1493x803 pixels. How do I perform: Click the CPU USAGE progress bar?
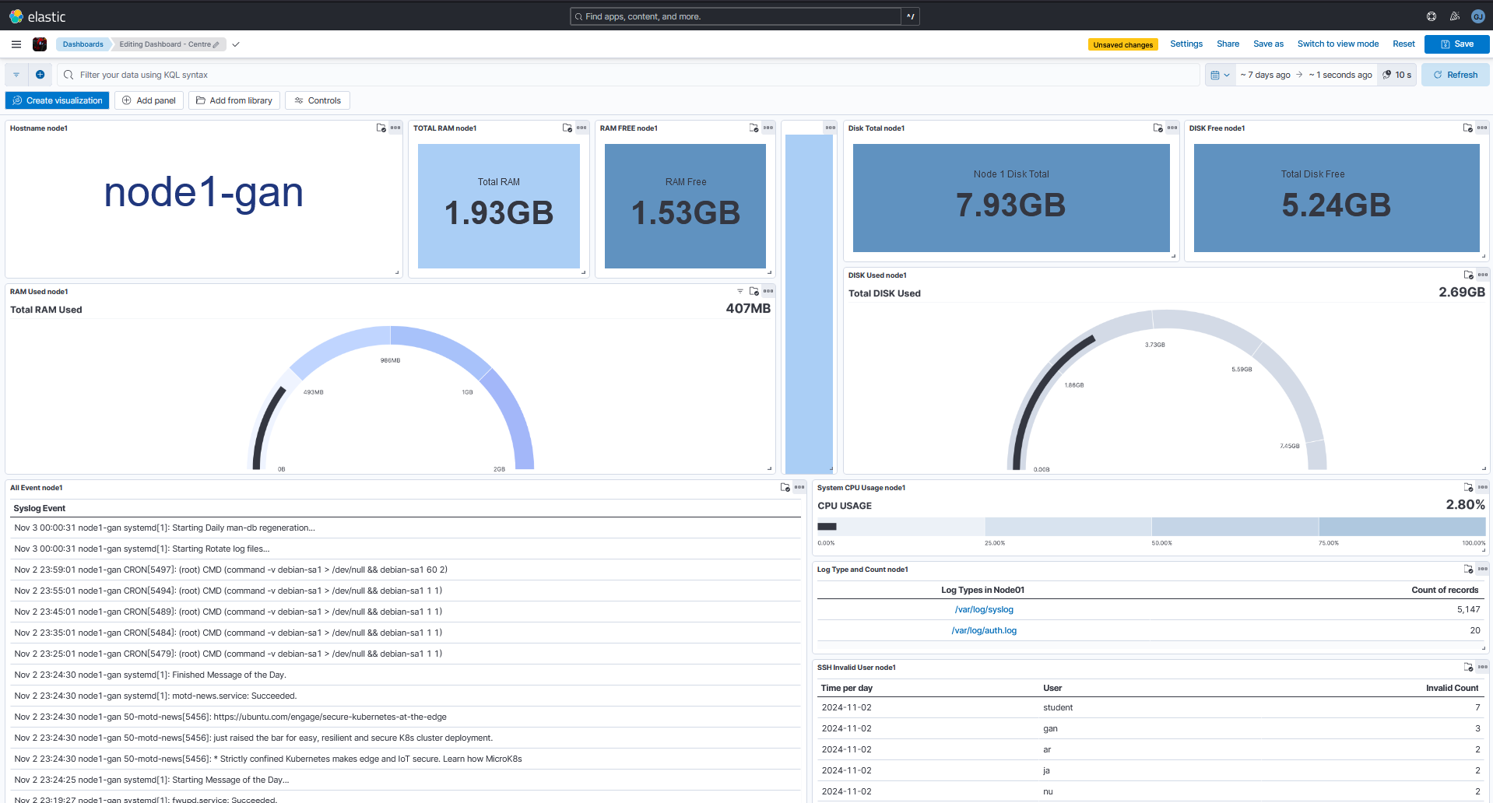click(x=1150, y=527)
